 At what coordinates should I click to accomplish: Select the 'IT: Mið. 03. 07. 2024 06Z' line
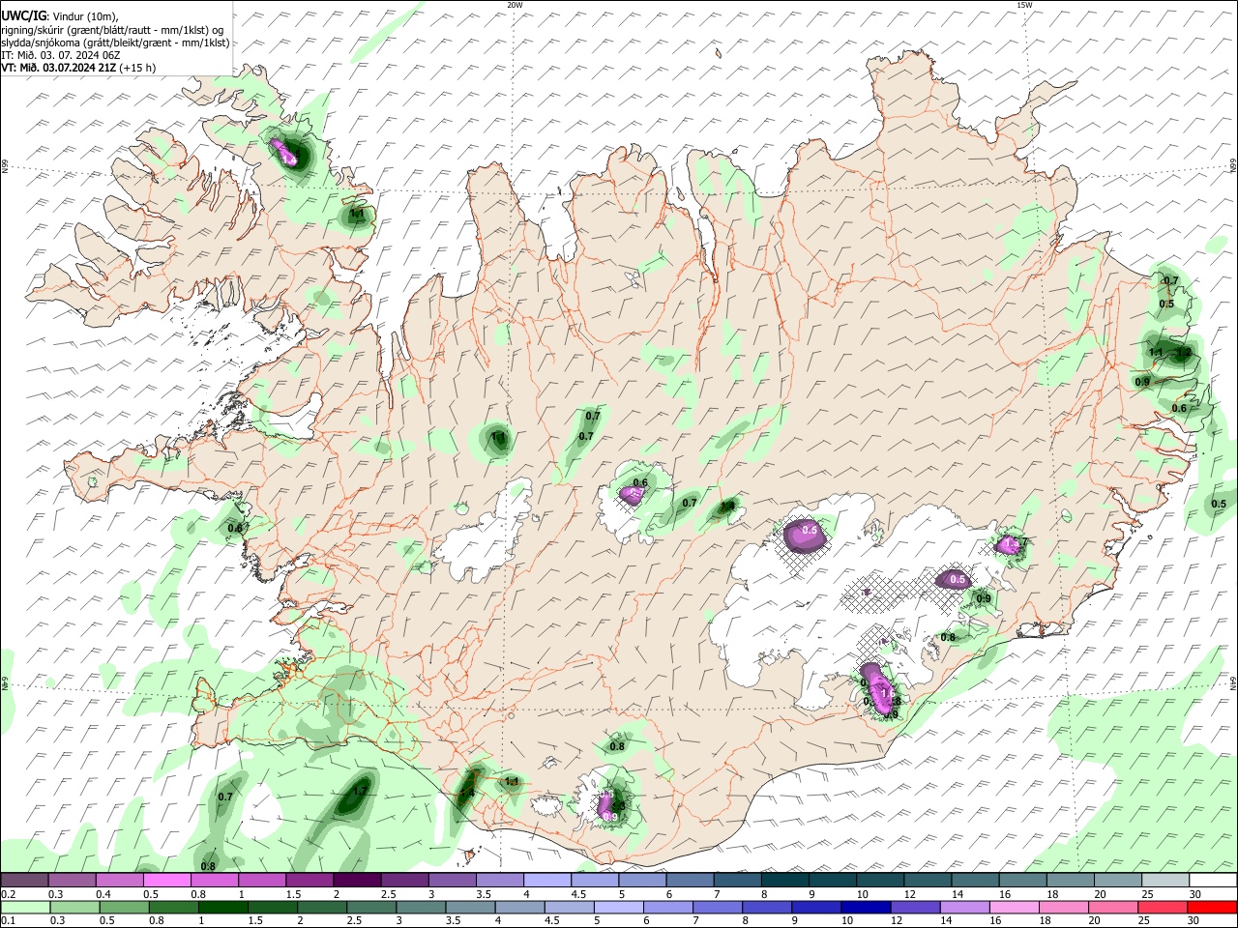(61, 55)
